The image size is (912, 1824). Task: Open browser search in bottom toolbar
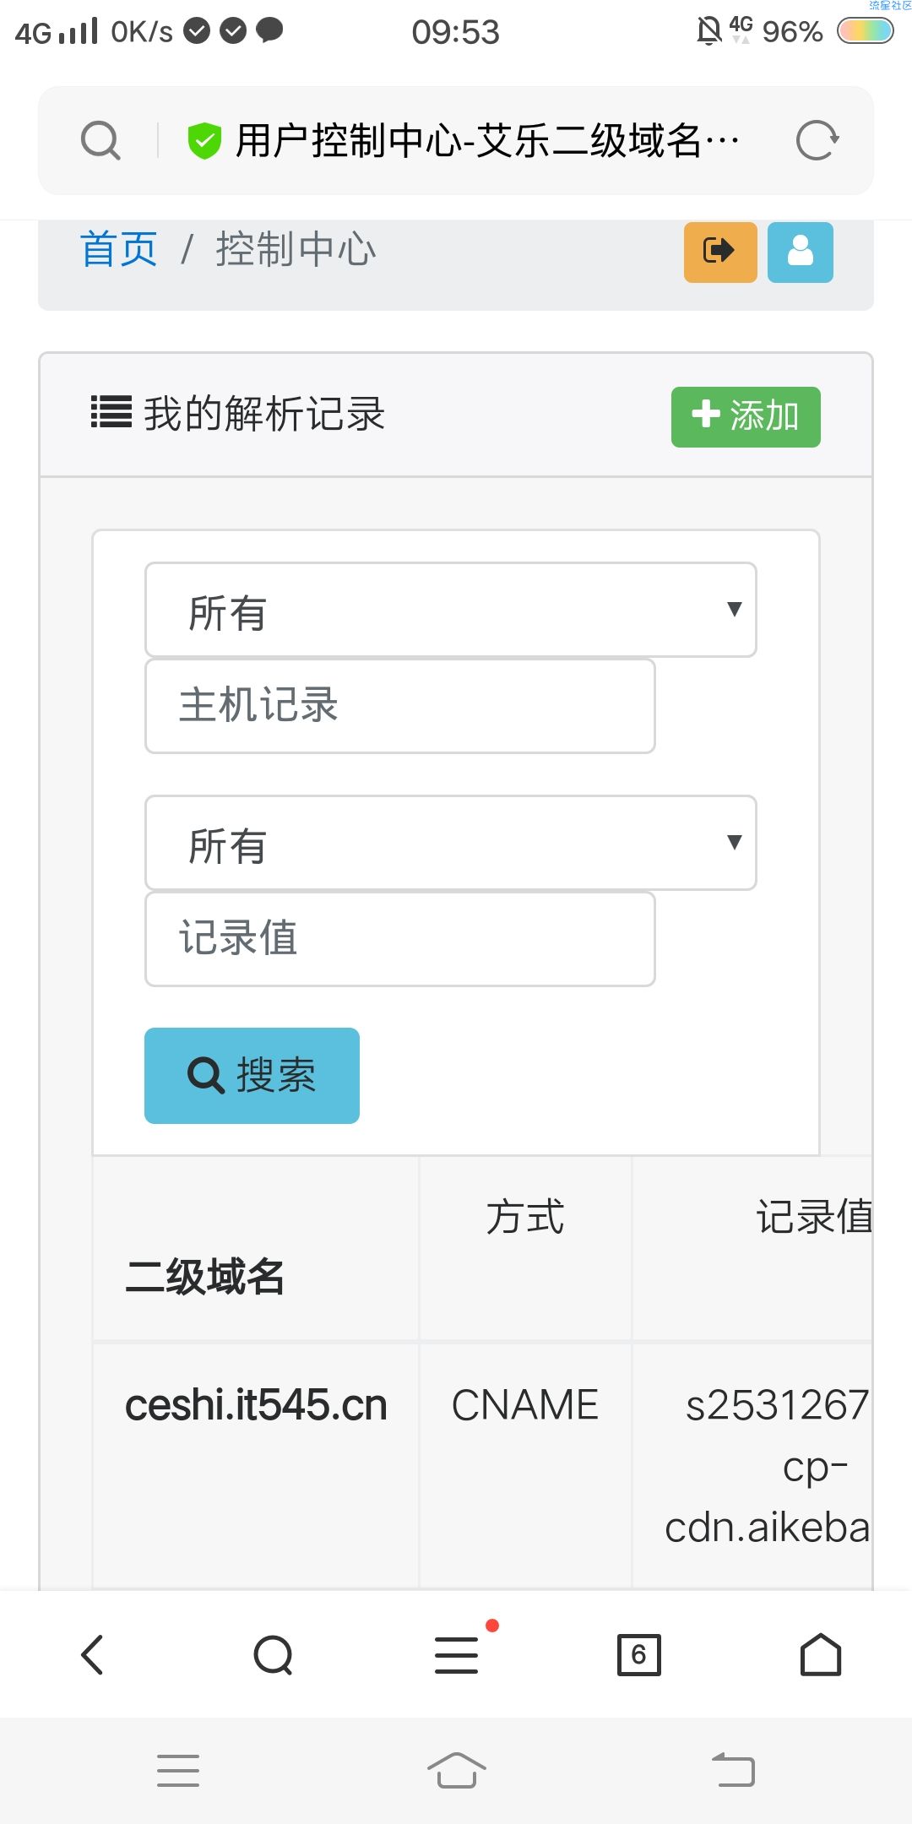274,1654
